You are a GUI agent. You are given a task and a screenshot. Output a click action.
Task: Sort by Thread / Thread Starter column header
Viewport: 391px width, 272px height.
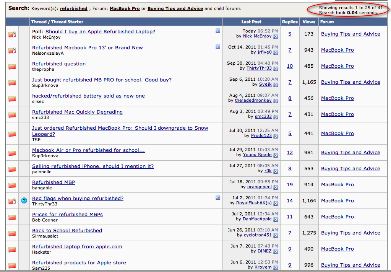[x=57, y=22]
